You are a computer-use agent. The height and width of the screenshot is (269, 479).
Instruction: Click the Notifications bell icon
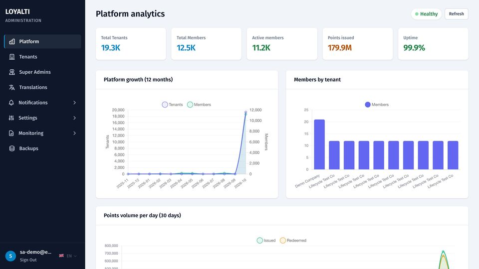11,103
